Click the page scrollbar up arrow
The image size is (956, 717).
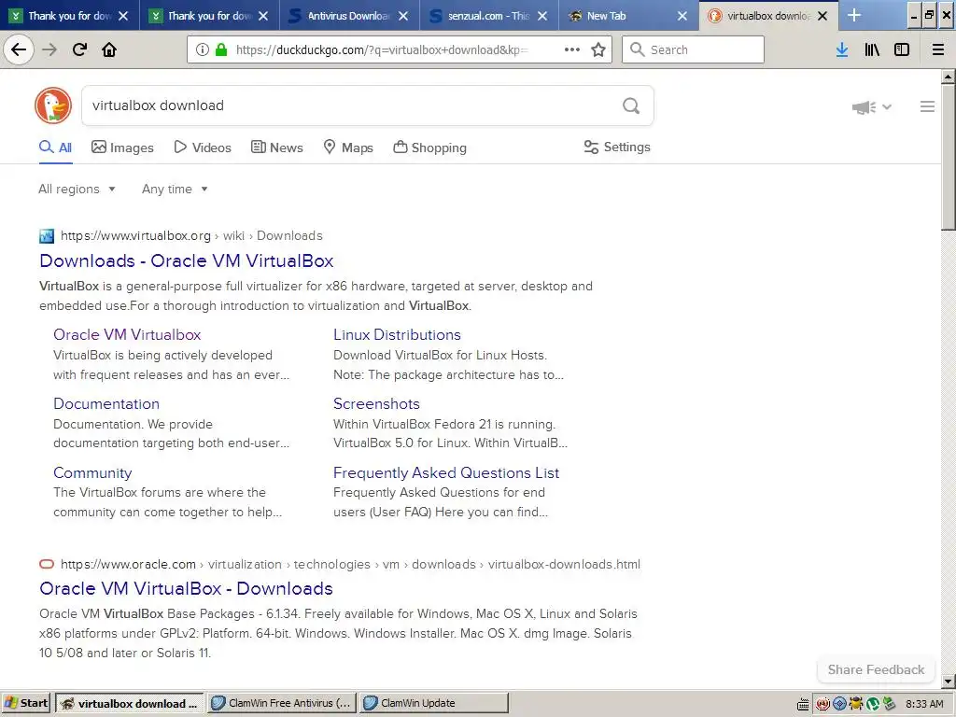click(x=949, y=77)
